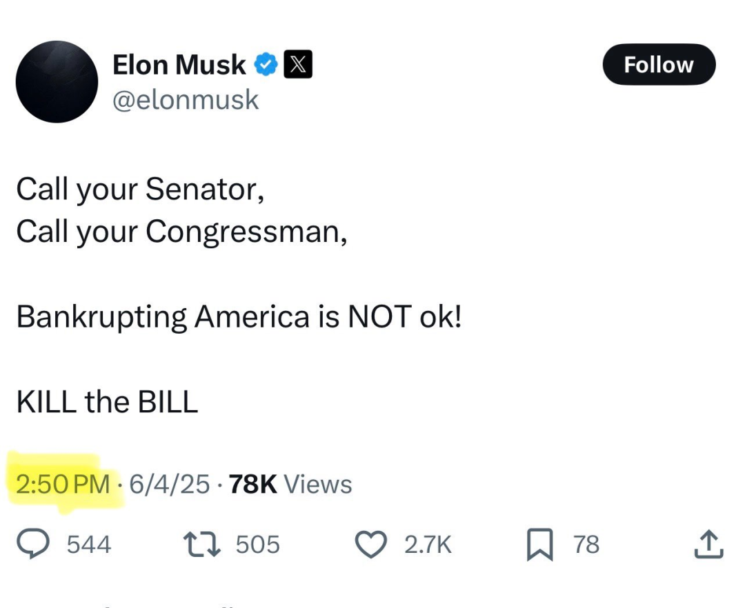Screen dimensions: 745x608
Task: Click the 'Bankrupting America is NOT ok!' text
Action: click(x=238, y=316)
